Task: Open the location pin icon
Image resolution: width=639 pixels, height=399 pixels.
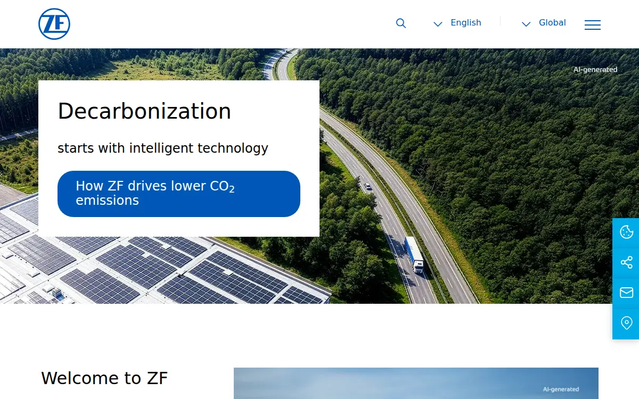Action: 626,323
